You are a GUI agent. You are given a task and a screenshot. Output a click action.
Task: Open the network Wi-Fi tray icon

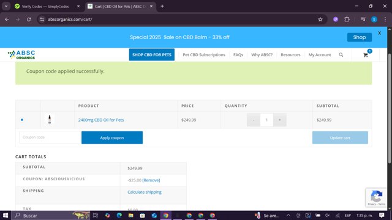tap(337, 215)
